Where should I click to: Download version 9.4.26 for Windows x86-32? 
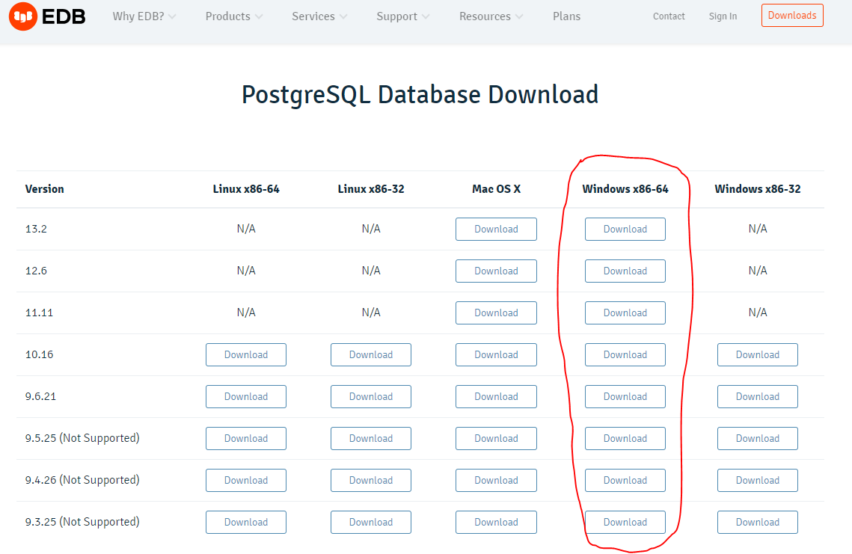point(758,480)
